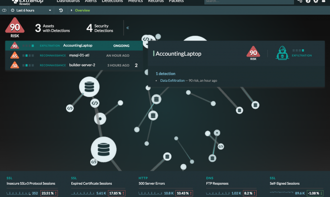Click the large database node below the list
Image resolution: width=330 pixels, height=197 pixels.
[x=89, y=87]
